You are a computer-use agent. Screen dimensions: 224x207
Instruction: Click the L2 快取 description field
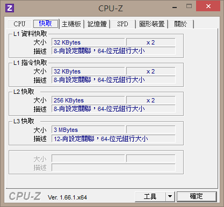113,109
